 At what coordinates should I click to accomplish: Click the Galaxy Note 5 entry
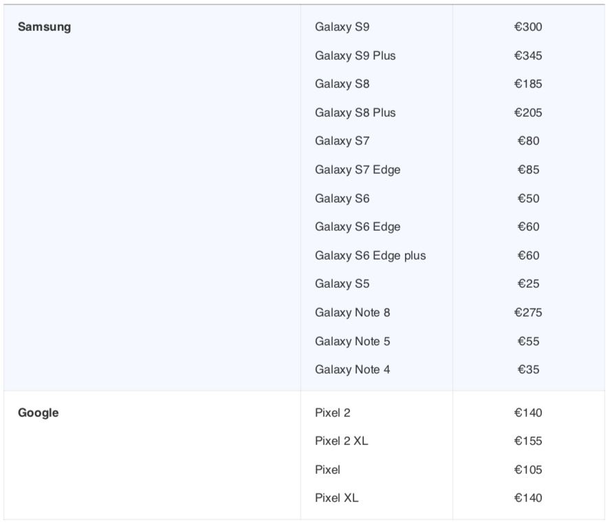click(352, 341)
